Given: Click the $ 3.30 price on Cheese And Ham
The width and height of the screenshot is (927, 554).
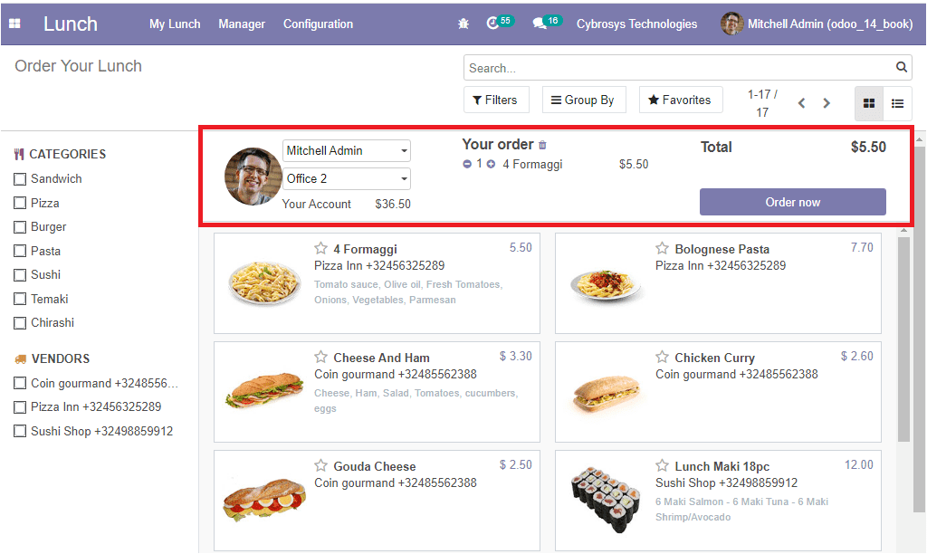Looking at the screenshot, I should click(515, 356).
